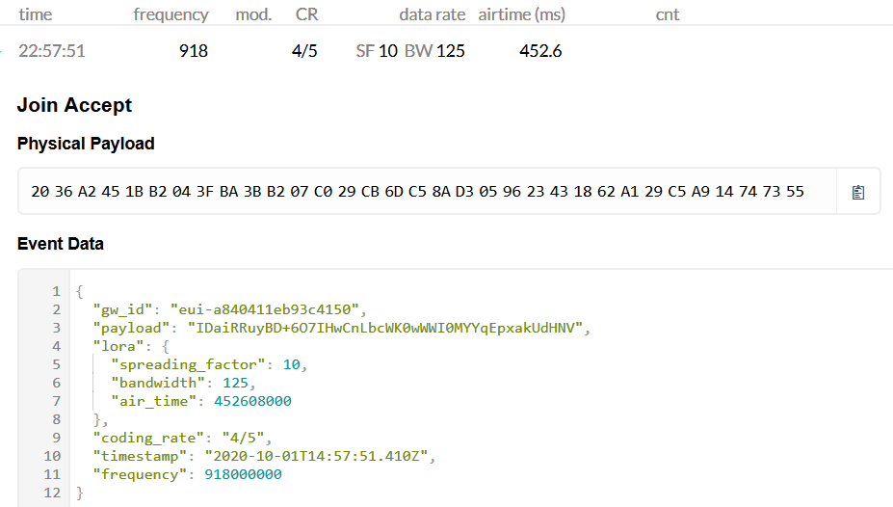Click the "airtime (ms)" column header

522,14
